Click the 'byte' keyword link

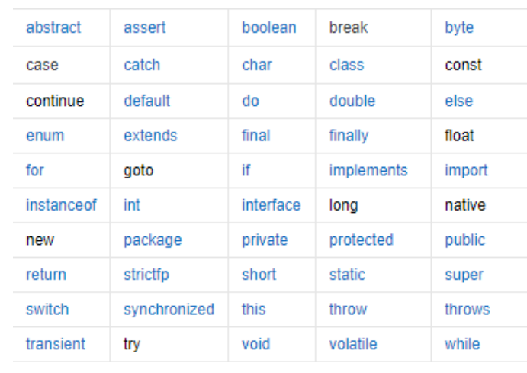[x=459, y=28]
